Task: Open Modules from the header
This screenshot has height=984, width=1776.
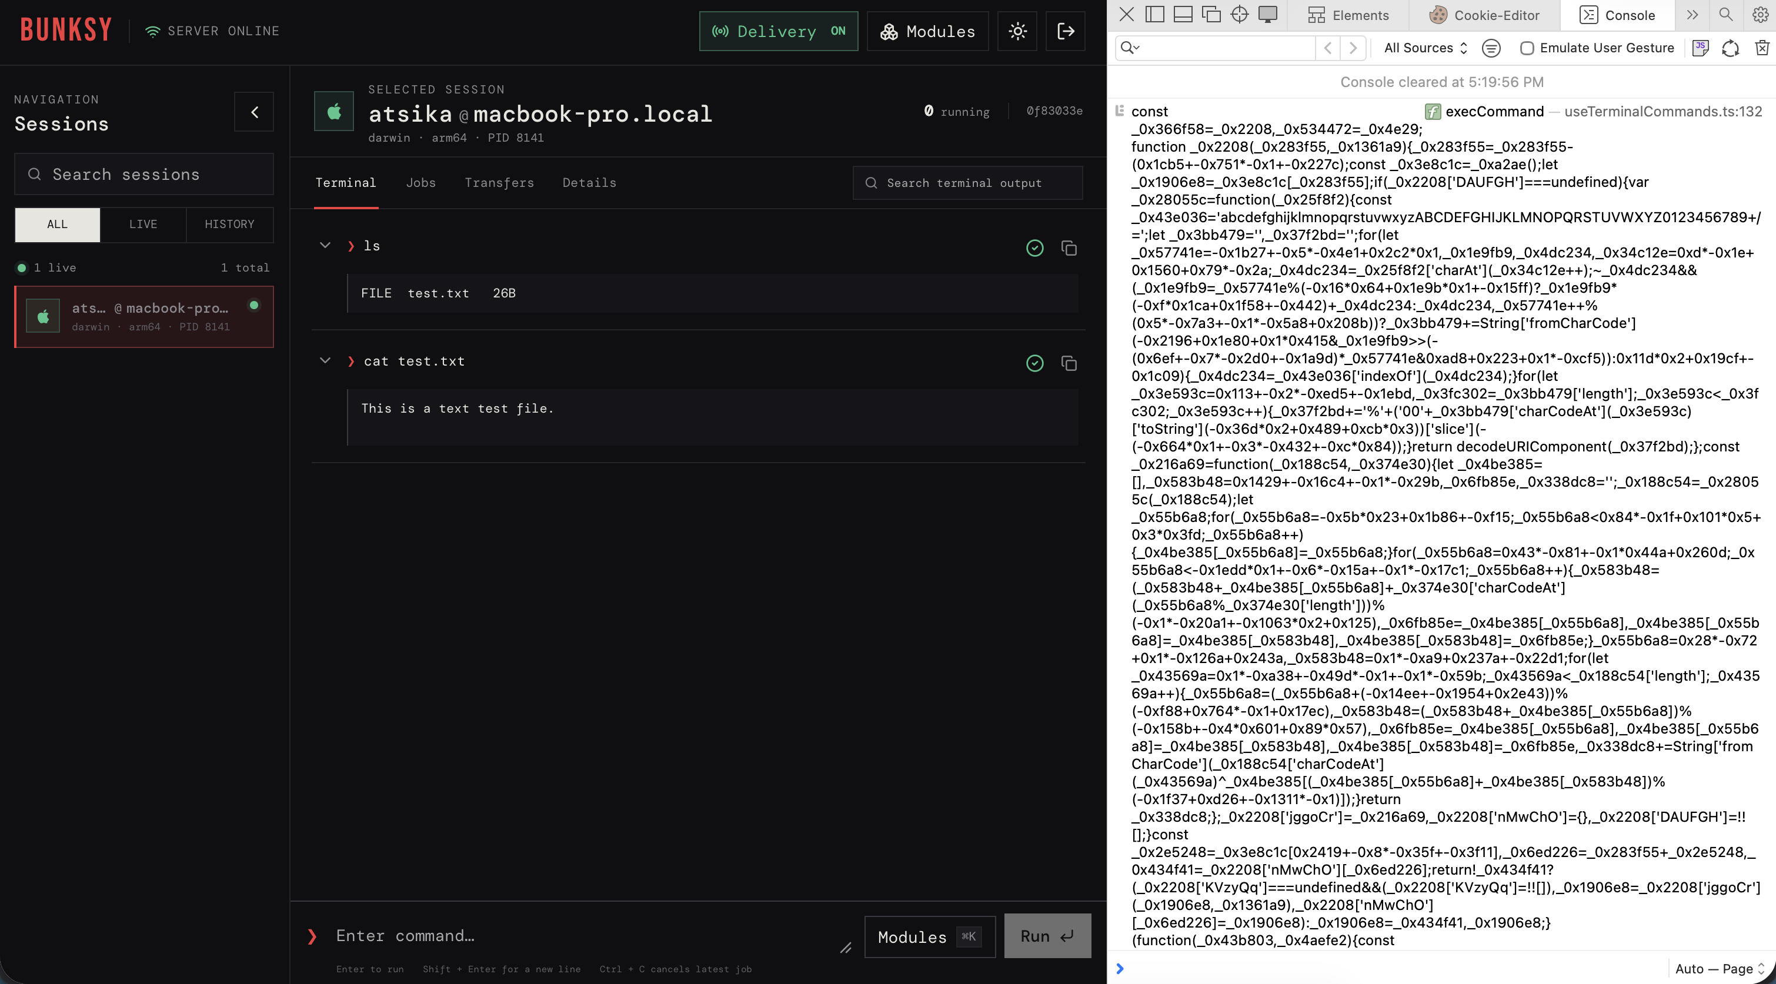Action: click(x=927, y=31)
